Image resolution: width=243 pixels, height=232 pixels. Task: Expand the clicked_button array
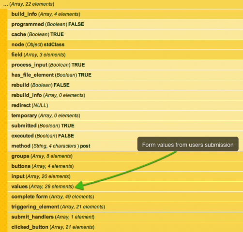pos(125,227)
